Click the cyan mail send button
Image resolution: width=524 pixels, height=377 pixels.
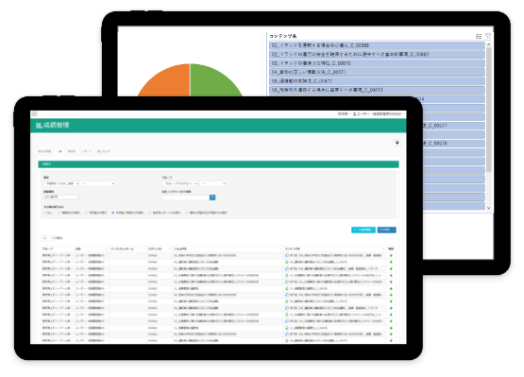(x=363, y=230)
